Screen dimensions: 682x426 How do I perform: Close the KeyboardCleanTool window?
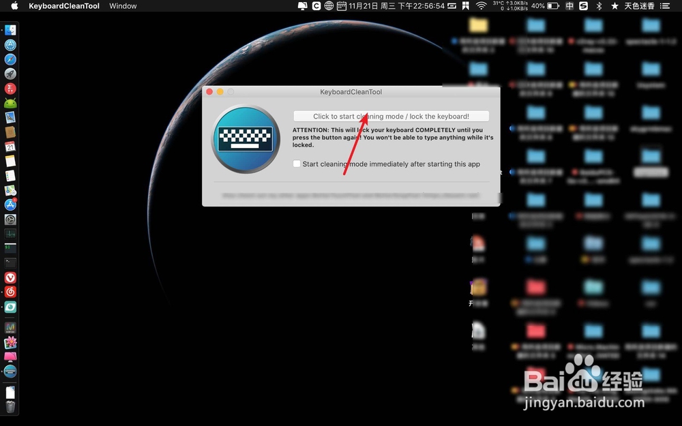(x=209, y=92)
